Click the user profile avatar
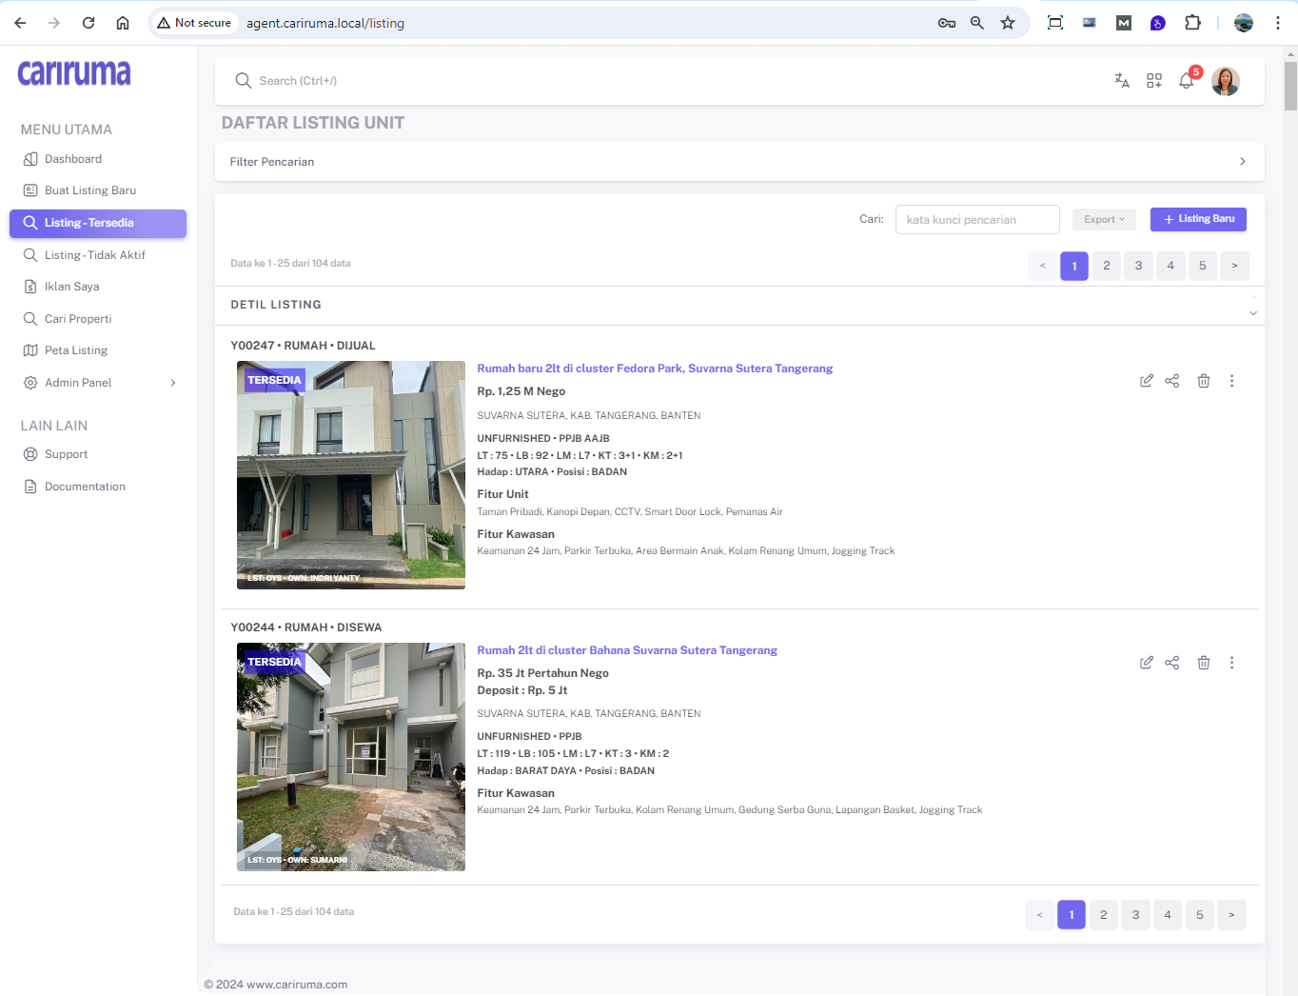The width and height of the screenshot is (1298, 996). coord(1226,81)
